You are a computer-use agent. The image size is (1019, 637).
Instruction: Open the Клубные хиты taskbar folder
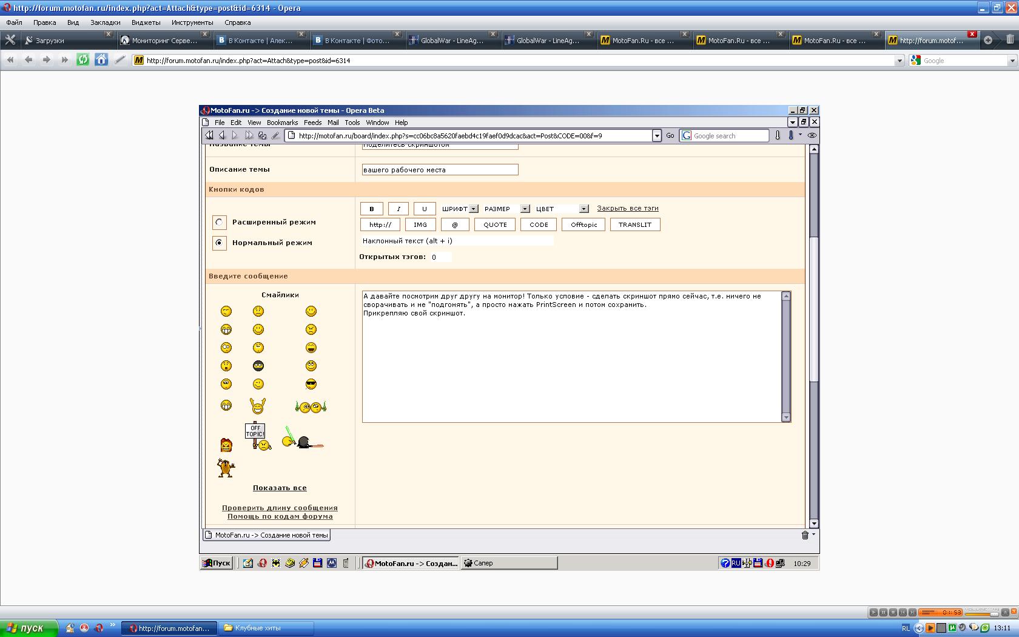pyautogui.click(x=266, y=628)
